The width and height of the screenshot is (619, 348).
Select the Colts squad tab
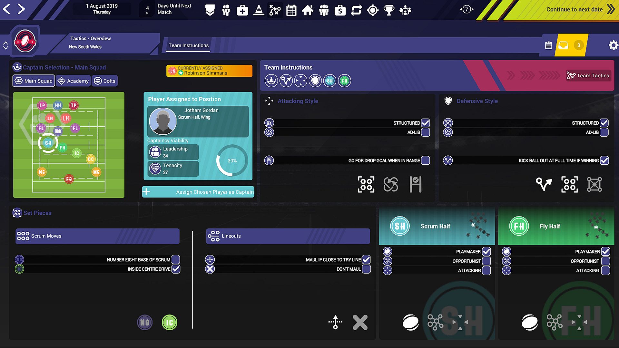coord(105,81)
